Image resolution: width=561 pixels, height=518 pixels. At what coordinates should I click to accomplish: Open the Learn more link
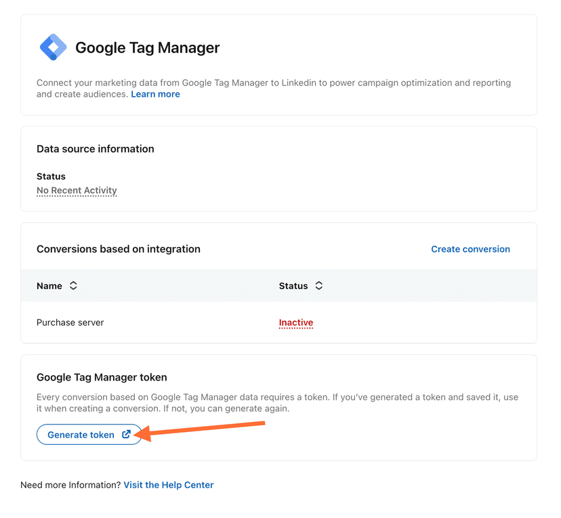click(155, 94)
